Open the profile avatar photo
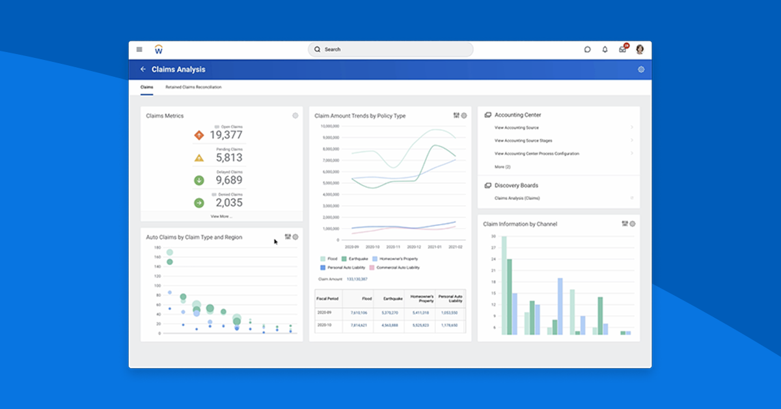 point(640,49)
